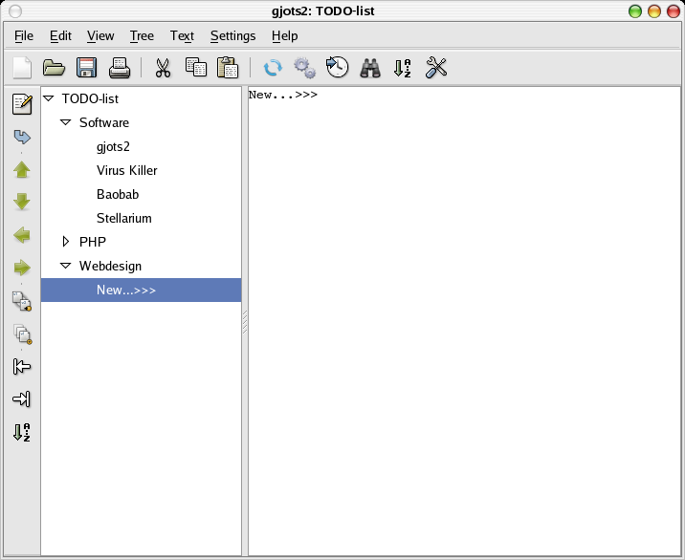Close the gjots2 window with the red button
Image resolution: width=685 pixels, height=560 pixels.
[674, 11]
